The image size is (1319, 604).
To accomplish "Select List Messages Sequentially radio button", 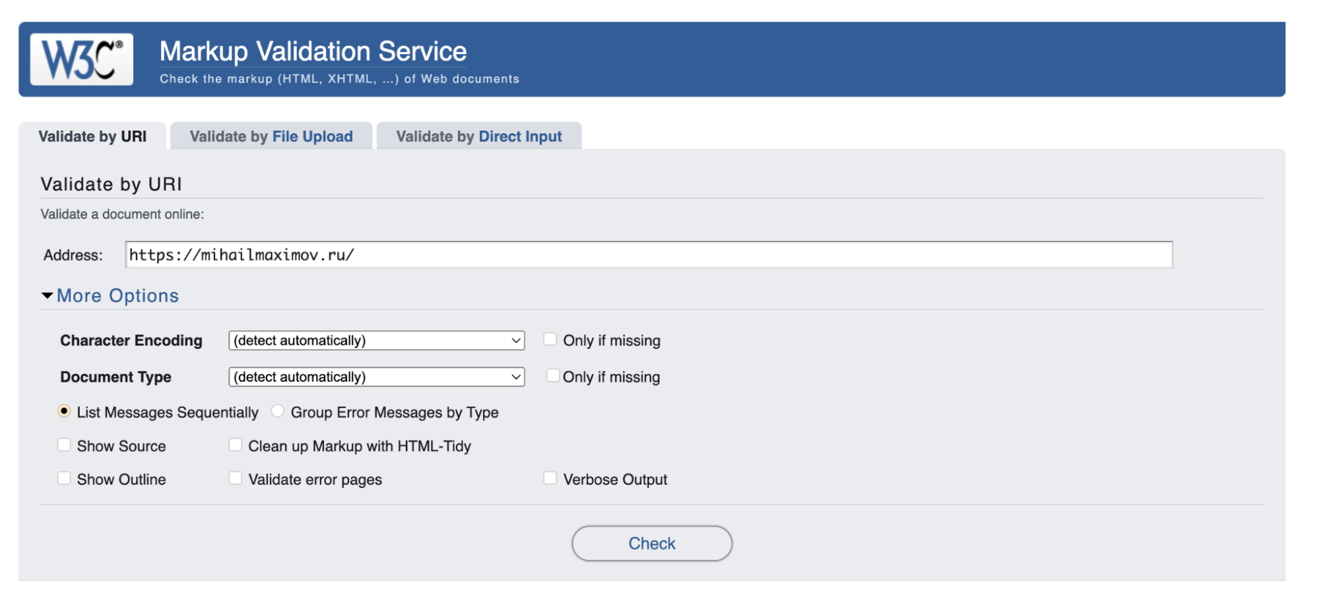I will 64,411.
